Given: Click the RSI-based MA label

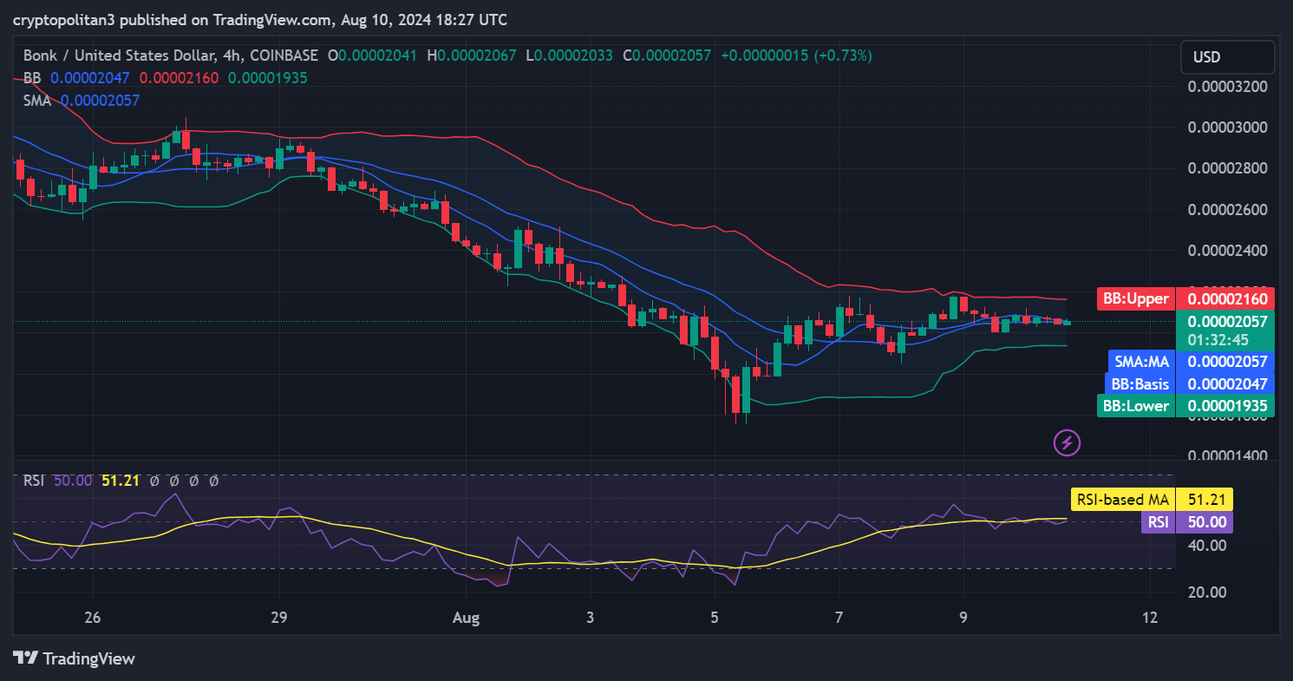Looking at the screenshot, I should click(x=1152, y=500).
